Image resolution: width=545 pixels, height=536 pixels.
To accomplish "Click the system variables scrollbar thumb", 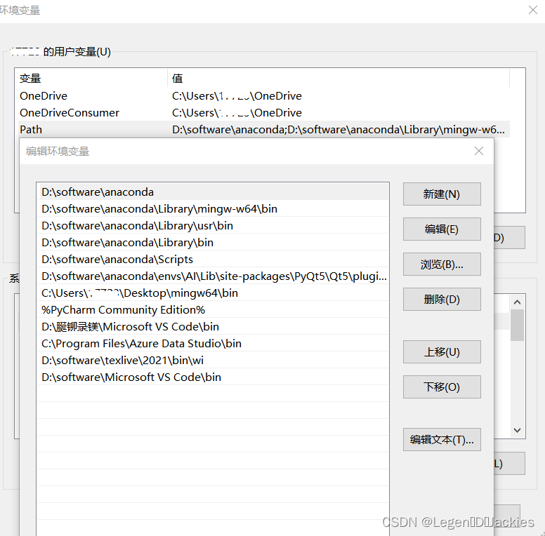I will point(517,325).
